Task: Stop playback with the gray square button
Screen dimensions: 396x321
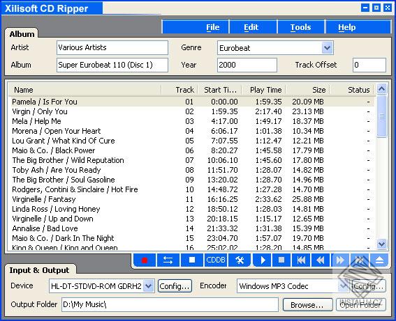Action: click(x=281, y=260)
